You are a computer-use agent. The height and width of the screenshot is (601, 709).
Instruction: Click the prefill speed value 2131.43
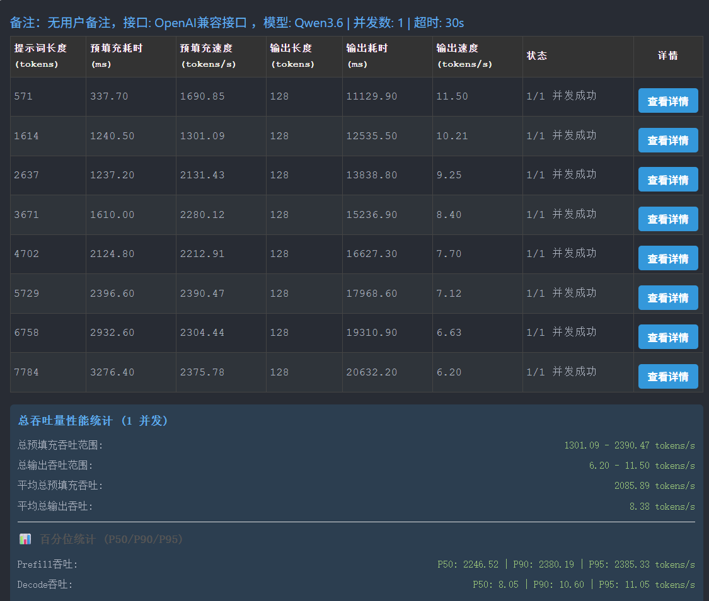(x=202, y=175)
